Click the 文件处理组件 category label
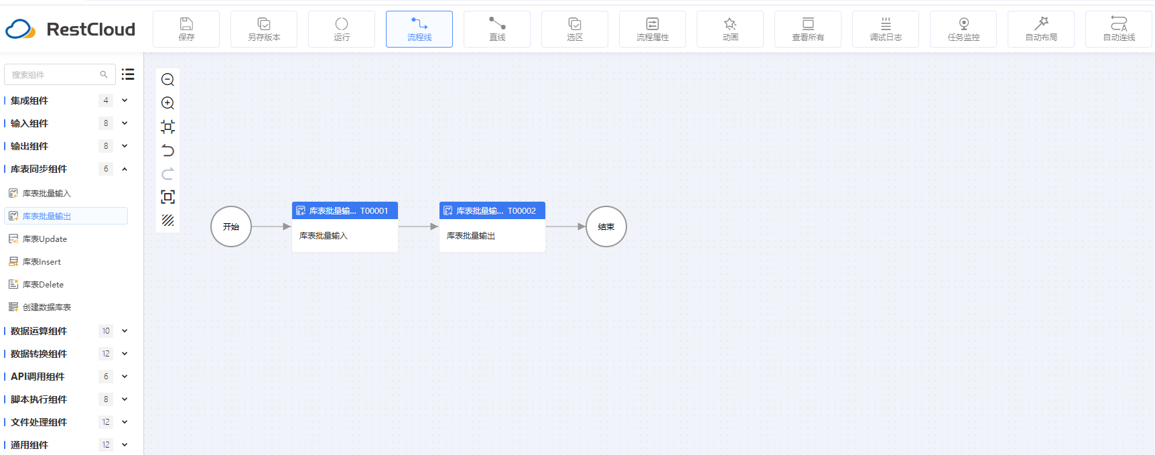Image resolution: width=1155 pixels, height=455 pixels. (39, 422)
